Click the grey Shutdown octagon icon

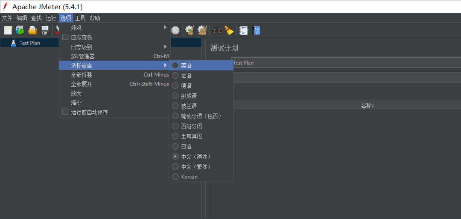(x=175, y=30)
